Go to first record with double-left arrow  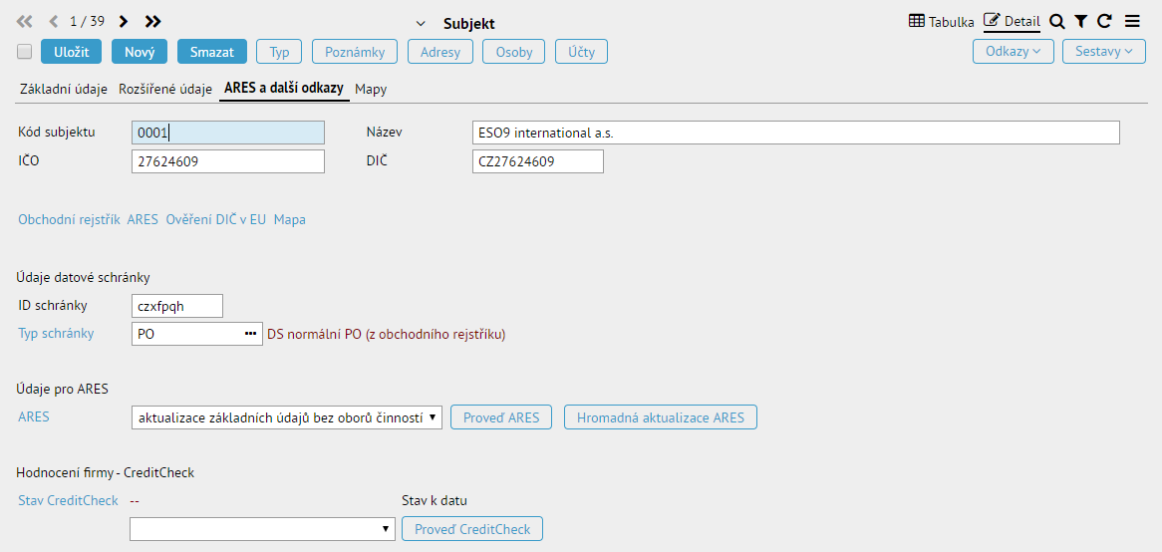[x=25, y=22]
